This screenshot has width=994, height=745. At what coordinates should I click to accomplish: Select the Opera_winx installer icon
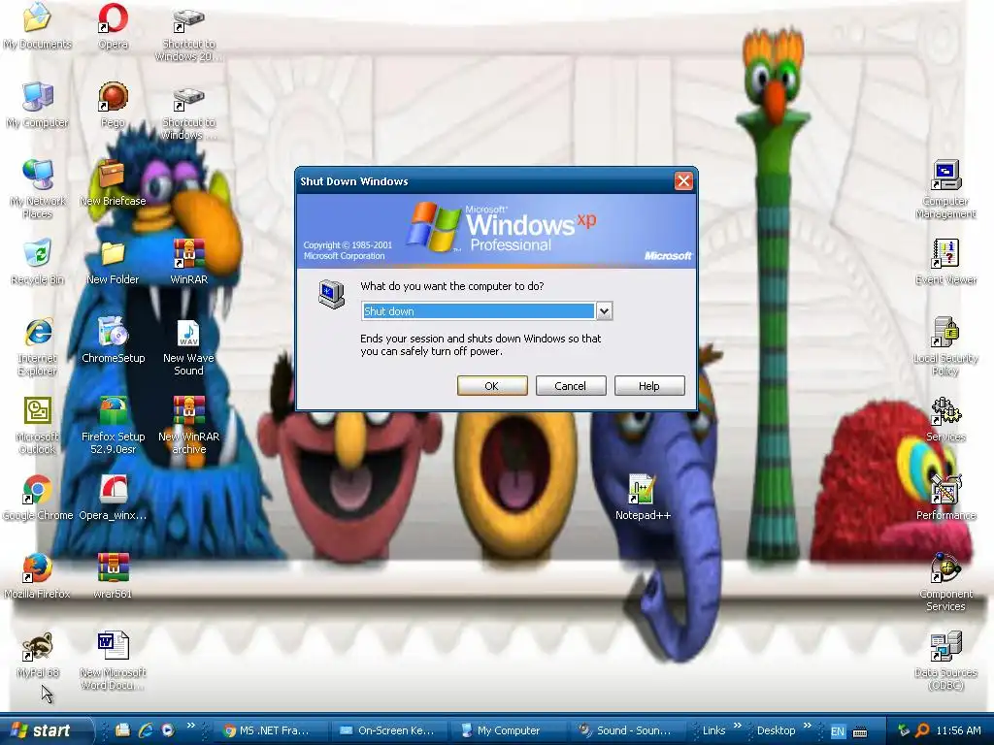[x=113, y=498]
